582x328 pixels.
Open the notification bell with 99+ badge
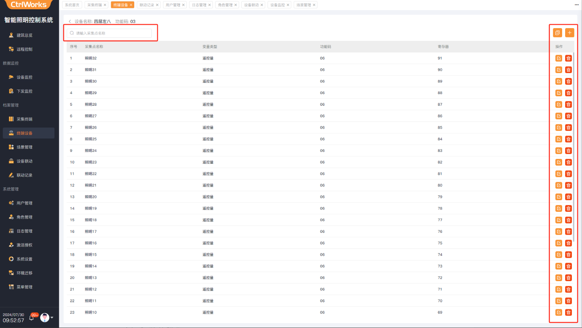coord(32,318)
